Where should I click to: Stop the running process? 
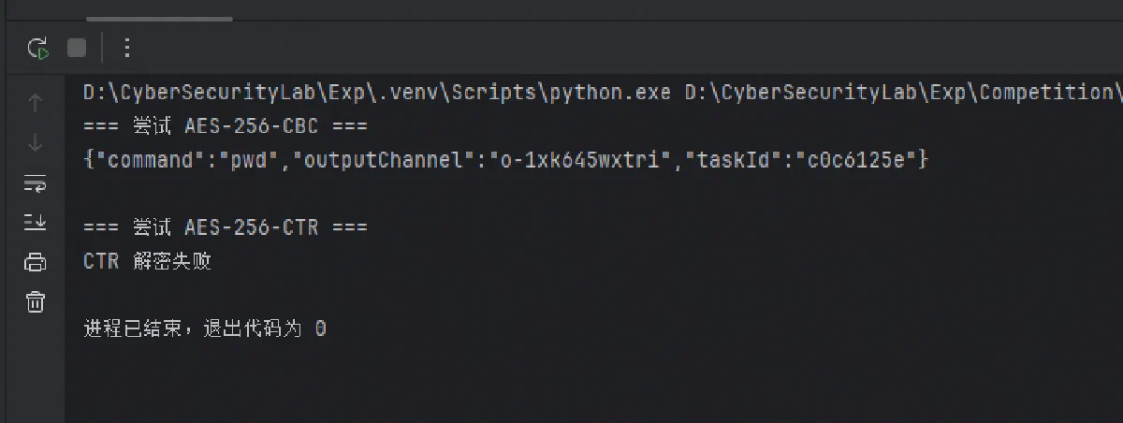tap(77, 48)
